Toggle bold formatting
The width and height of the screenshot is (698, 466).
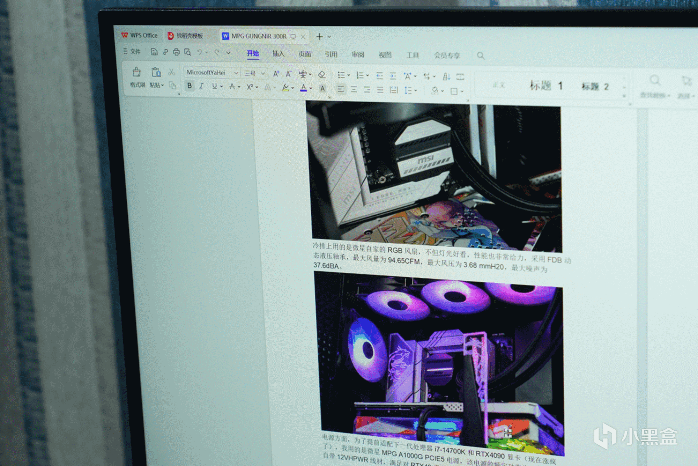pos(189,86)
